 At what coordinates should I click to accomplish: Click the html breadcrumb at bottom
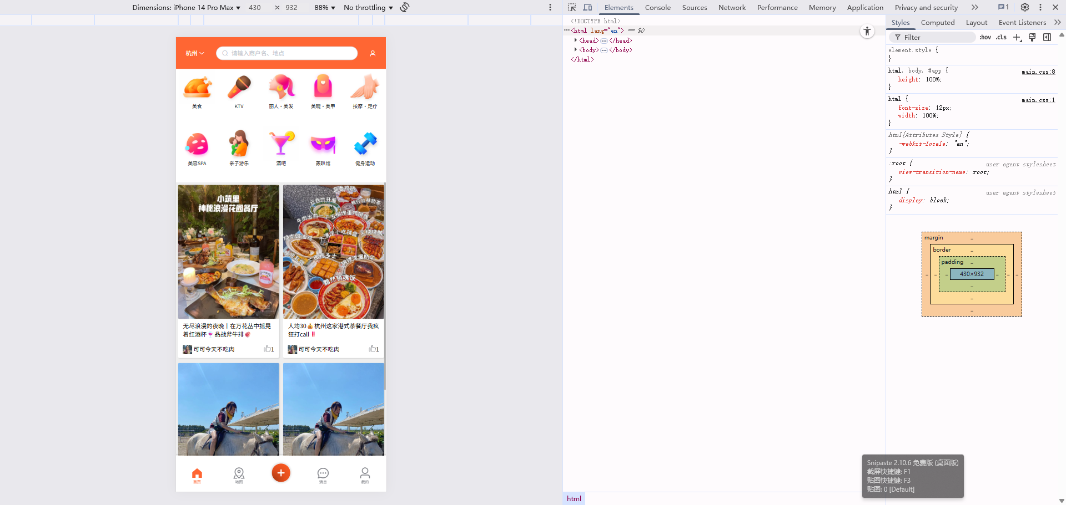pos(574,498)
